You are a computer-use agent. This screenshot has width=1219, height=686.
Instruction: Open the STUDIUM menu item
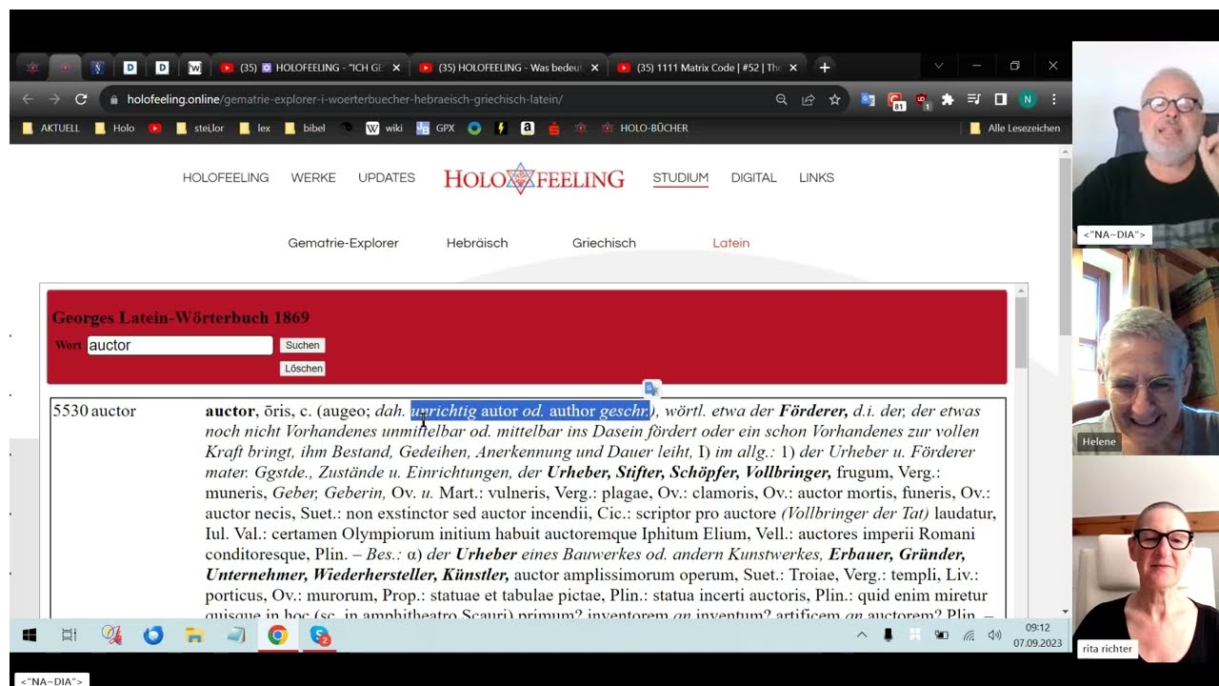coord(680,178)
